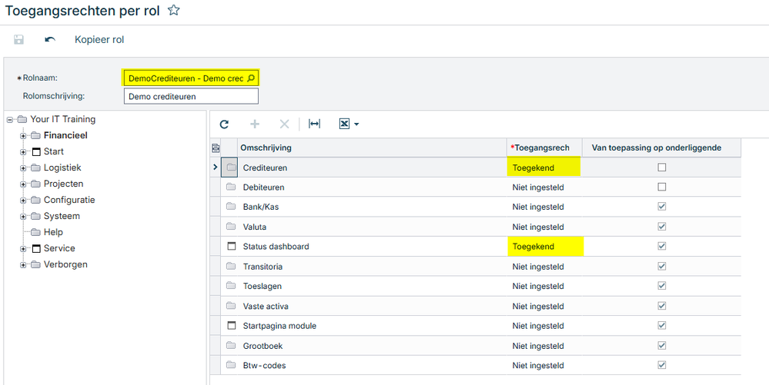Open the Excel export dropdown arrow

click(356, 124)
